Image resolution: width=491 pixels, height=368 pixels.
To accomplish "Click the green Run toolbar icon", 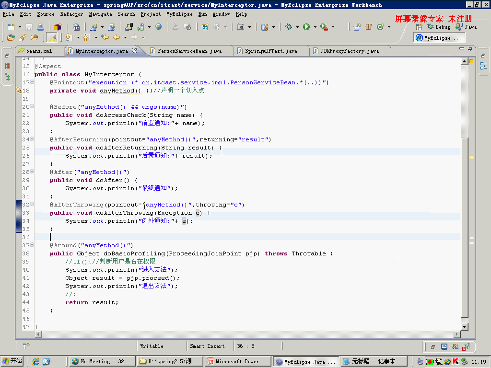I will pos(306,27).
